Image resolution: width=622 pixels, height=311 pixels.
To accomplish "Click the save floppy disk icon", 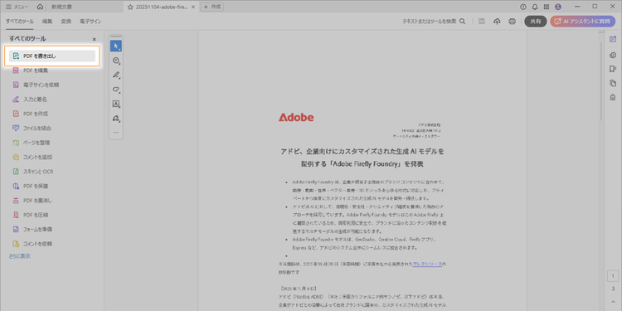I will (482, 22).
